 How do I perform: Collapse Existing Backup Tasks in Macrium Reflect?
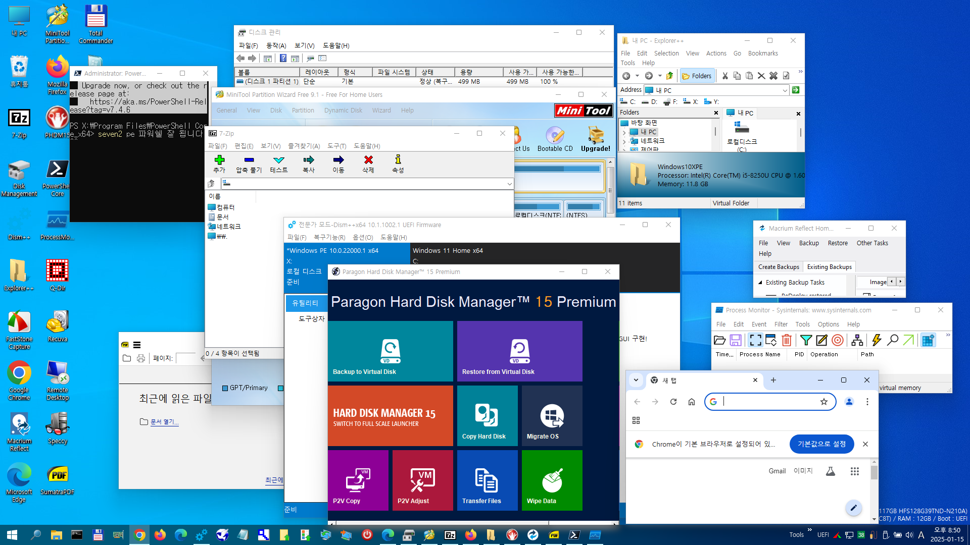pos(760,283)
